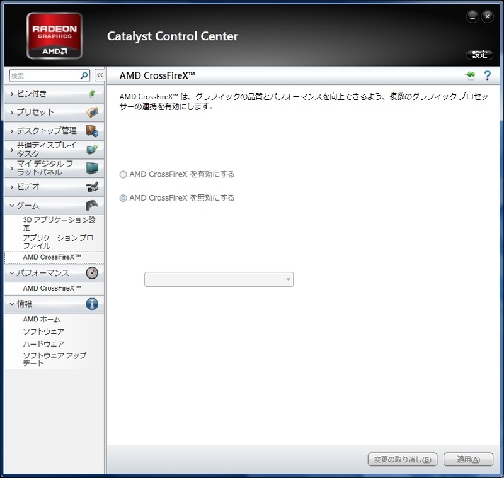Open 3D アプリケーション設定 page
Viewport: 504px width, 478px height.
[x=59, y=224]
